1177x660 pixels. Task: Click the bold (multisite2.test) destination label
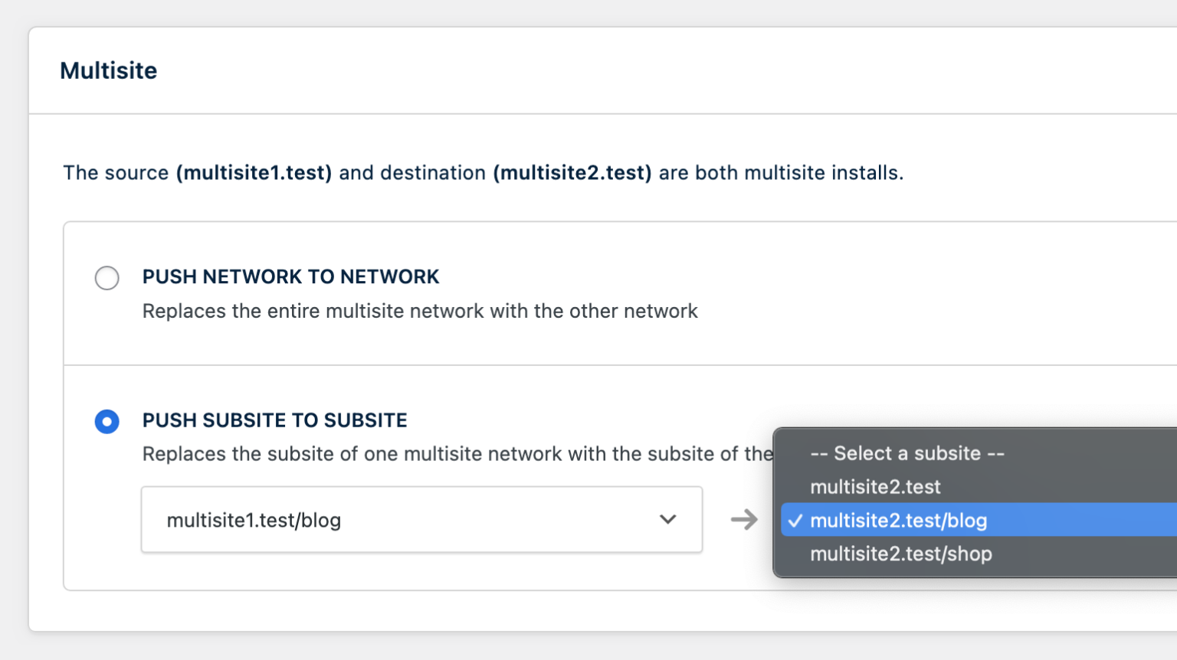[573, 173]
